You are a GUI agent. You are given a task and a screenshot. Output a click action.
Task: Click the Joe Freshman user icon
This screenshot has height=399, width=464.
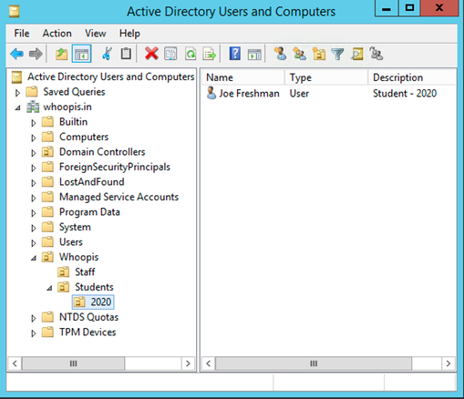(211, 93)
